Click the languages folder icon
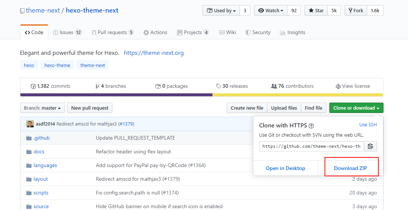Image resolution: width=408 pixels, height=210 pixels. pyautogui.click(x=29, y=166)
